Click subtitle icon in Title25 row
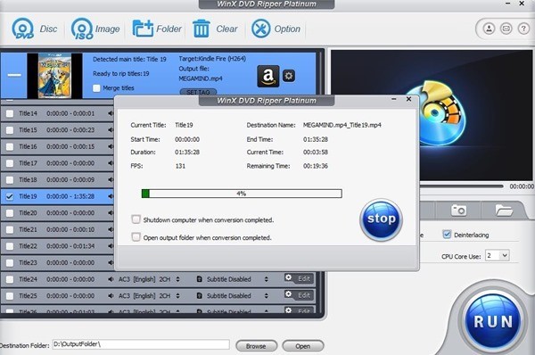This screenshot has width=535, height=355. click(x=200, y=296)
